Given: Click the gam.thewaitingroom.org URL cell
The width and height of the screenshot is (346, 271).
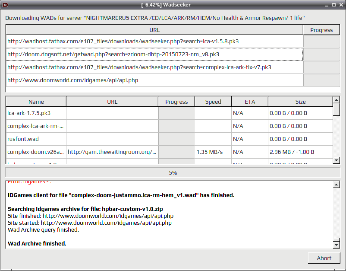Looking at the screenshot, I should [x=112, y=152].
